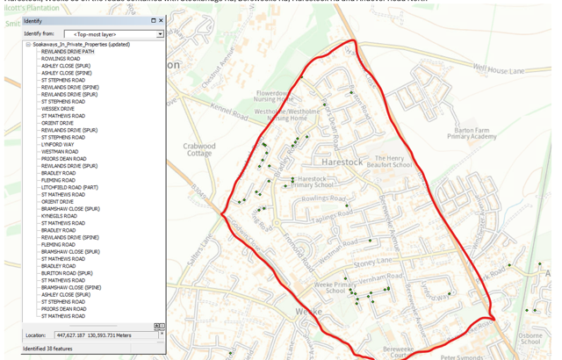Click the 'Location:' label
562x360 pixels.
pyautogui.click(x=35, y=335)
